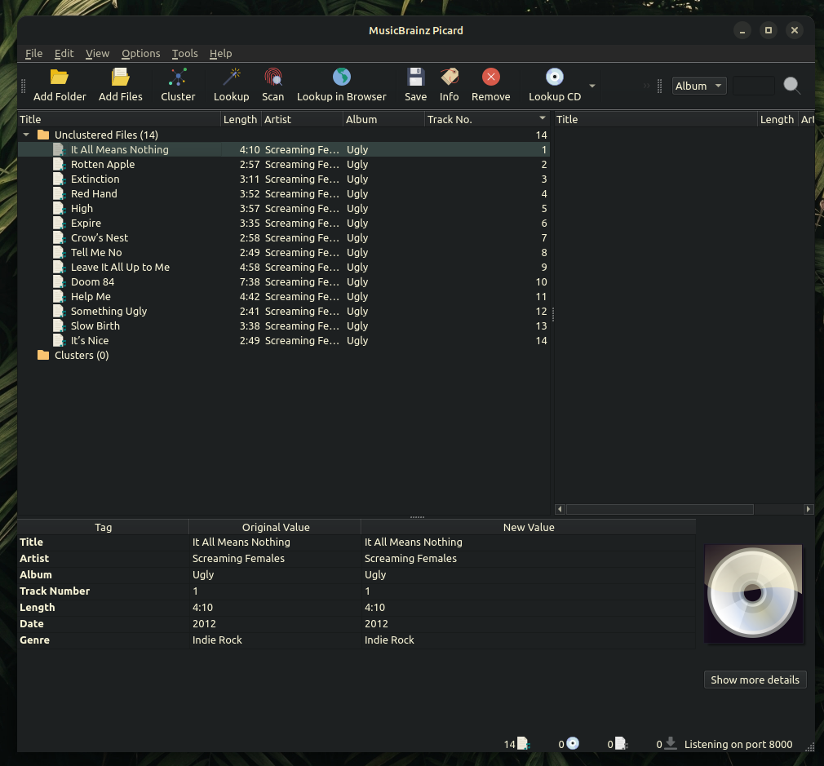Click the Save floppy disk icon
This screenshot has height=766, width=824.
pyautogui.click(x=415, y=77)
